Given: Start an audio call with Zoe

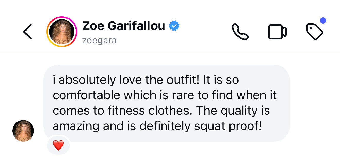Looking at the screenshot, I should coord(240,32).
